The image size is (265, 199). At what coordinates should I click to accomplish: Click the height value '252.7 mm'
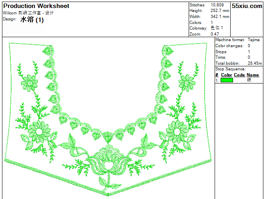pos(220,10)
